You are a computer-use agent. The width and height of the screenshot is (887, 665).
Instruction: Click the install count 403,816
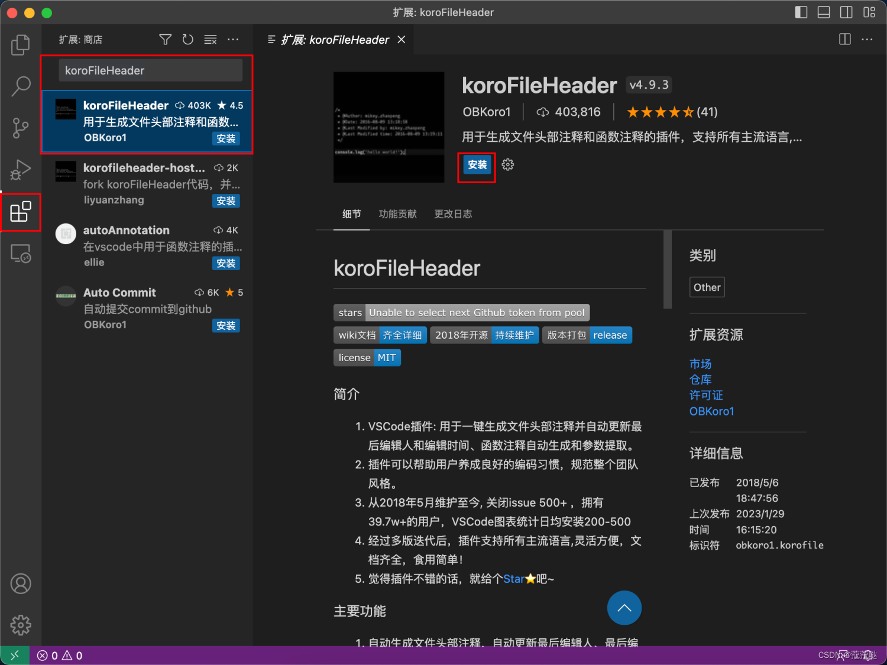tap(568, 112)
